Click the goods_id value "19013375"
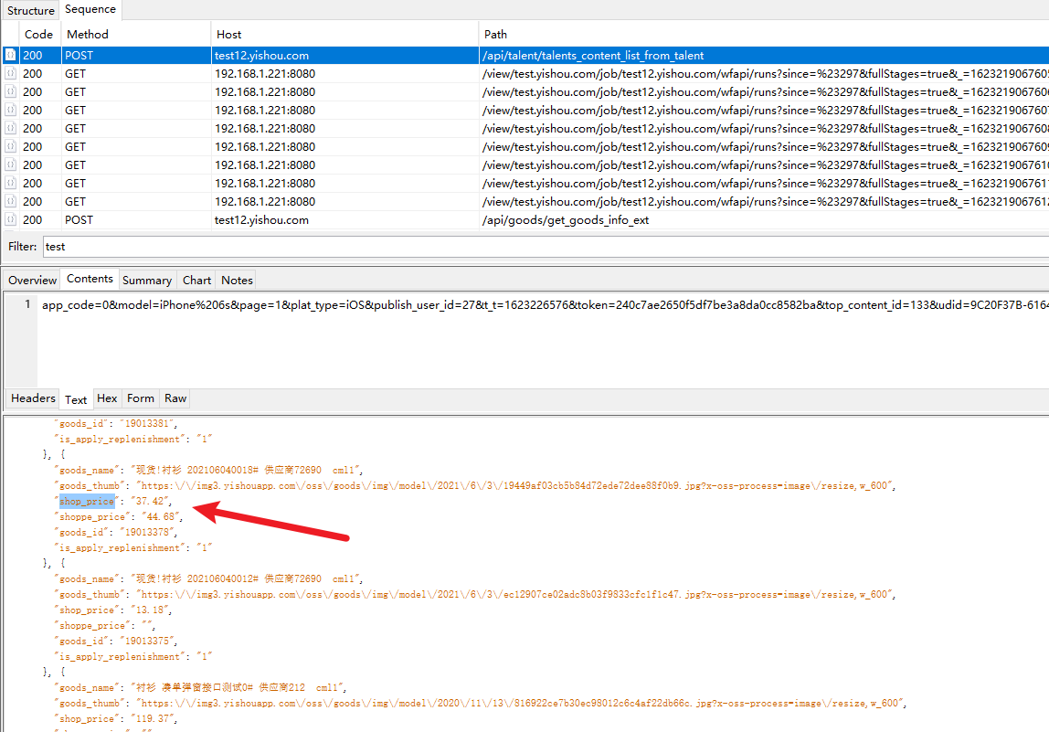This screenshot has width=1049, height=732. click(x=147, y=641)
